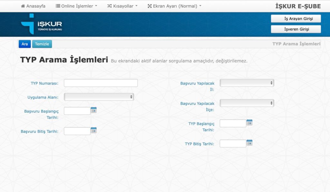Screen dimensions: 330x192
Task: Click the Ara search button
Action: point(24,44)
